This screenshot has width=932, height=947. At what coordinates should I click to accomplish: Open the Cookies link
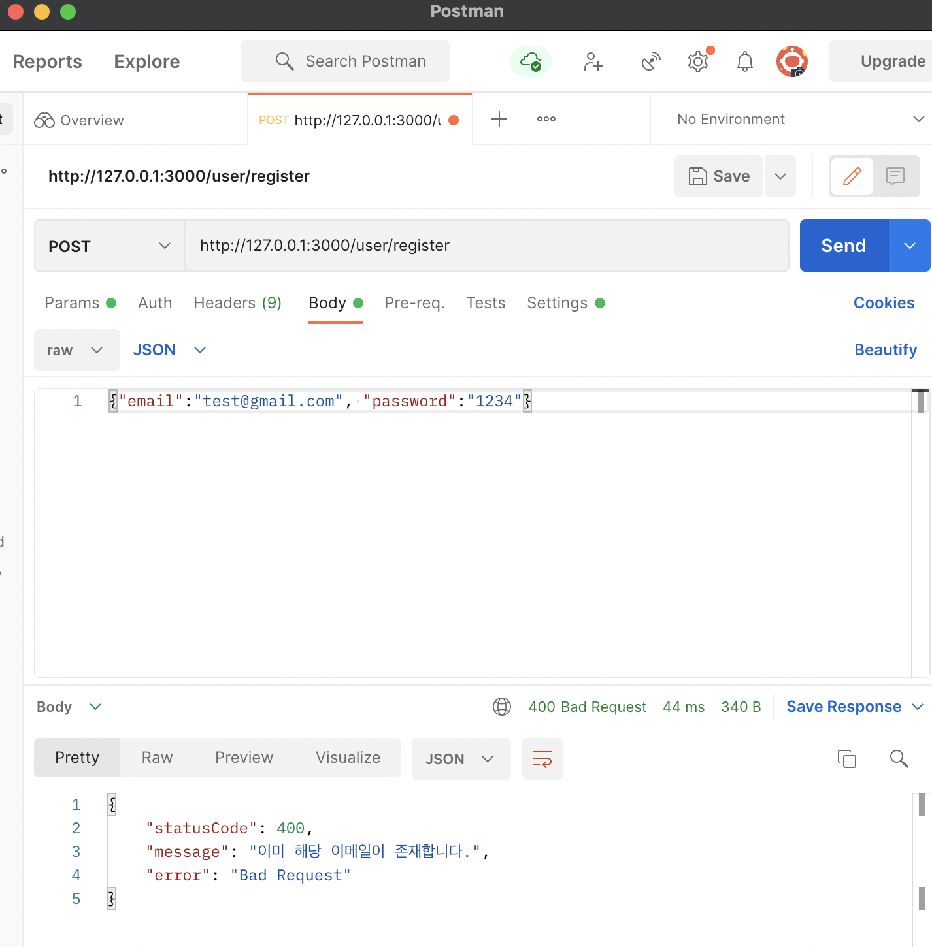pos(884,303)
